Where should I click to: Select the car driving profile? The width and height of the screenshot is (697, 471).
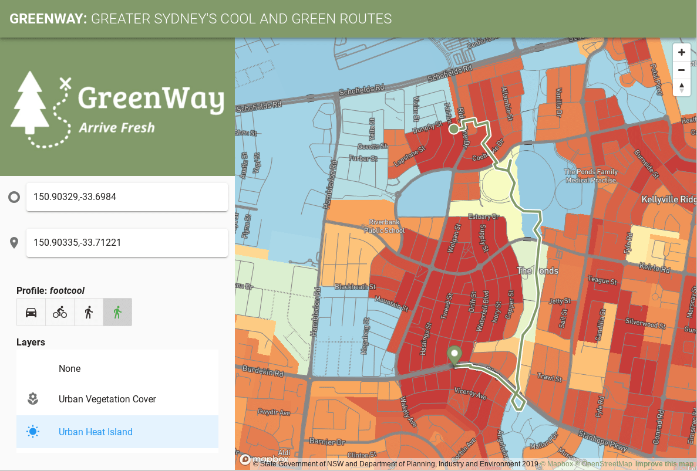coord(31,312)
